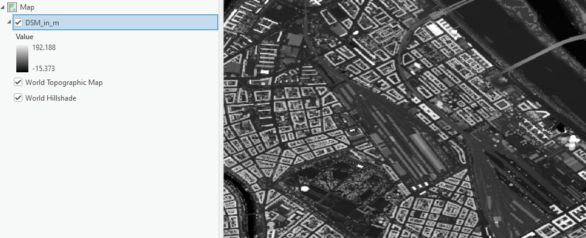The image size is (586, 238).
Task: Open the grayscale color ramp symbol
Action: (x=22, y=58)
